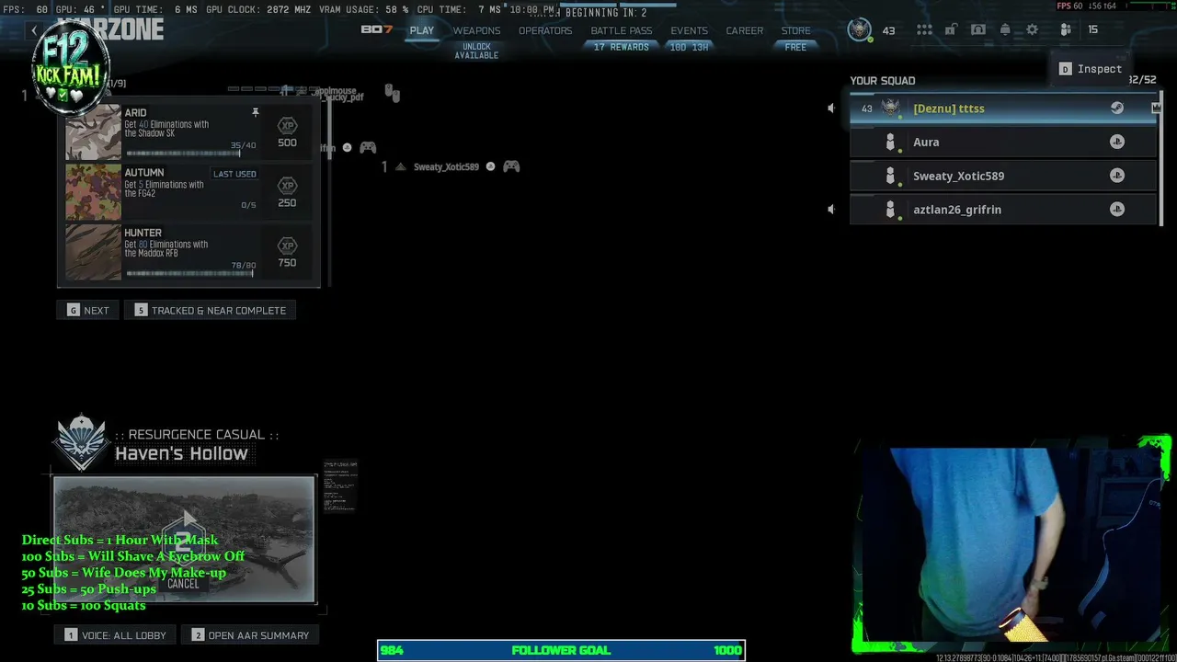Image resolution: width=1177 pixels, height=662 pixels.
Task: Select squad member Aura
Action: [1003, 142]
